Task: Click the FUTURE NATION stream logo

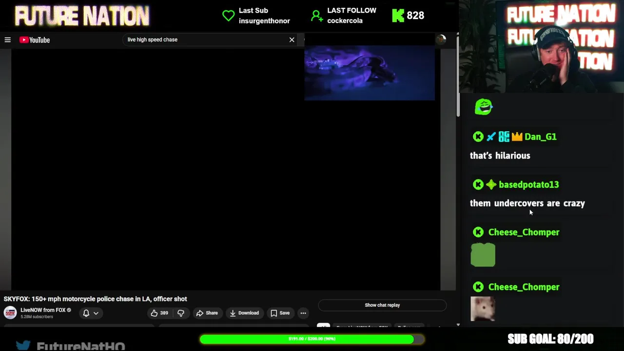Action: 82,16
